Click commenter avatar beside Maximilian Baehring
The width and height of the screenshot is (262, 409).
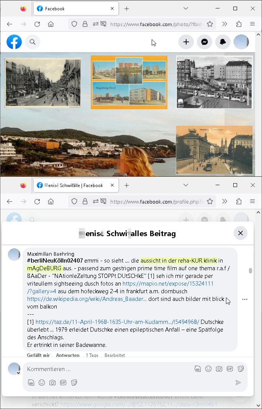click(x=14, y=254)
